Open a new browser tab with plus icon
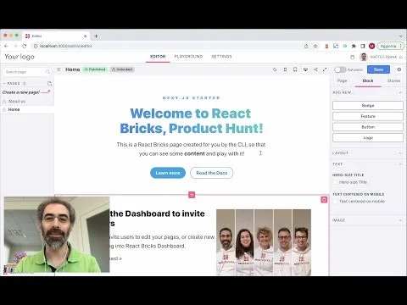The height and width of the screenshot is (305, 407). coord(96,36)
